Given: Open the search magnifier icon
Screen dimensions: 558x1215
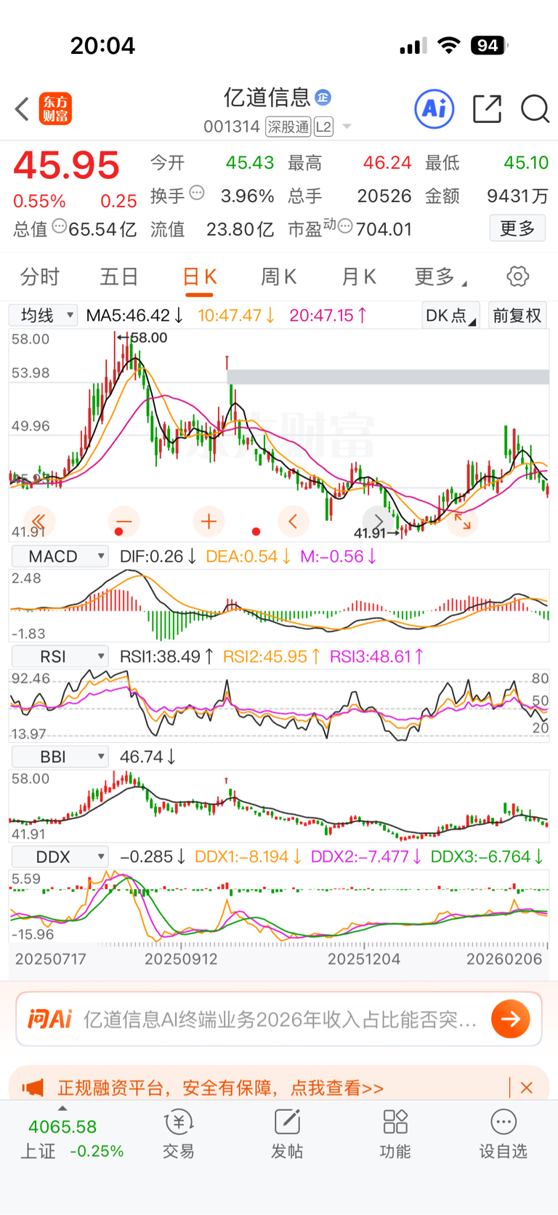Looking at the screenshot, I should click(x=535, y=109).
